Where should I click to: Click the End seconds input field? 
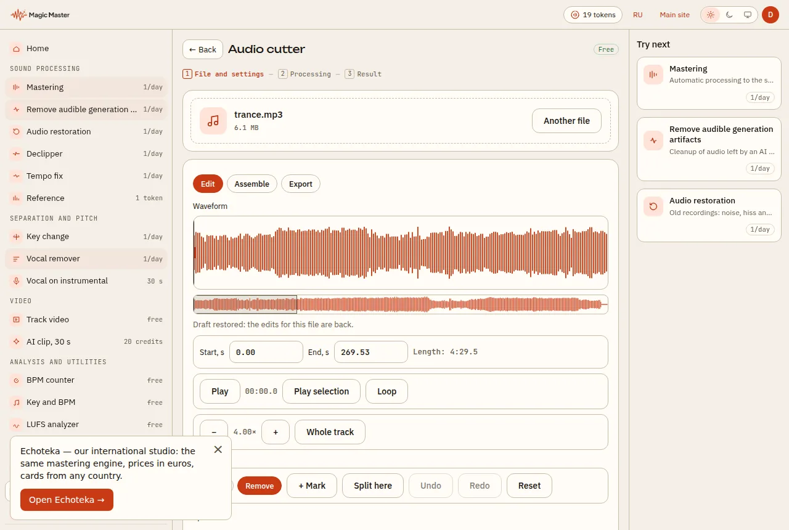371,353
